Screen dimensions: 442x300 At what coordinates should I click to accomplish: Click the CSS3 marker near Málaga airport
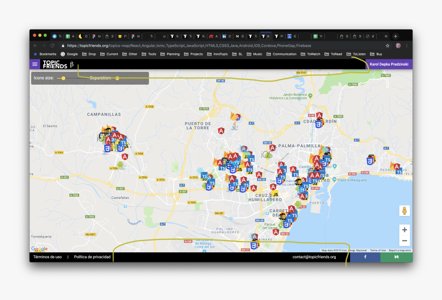coord(254,246)
